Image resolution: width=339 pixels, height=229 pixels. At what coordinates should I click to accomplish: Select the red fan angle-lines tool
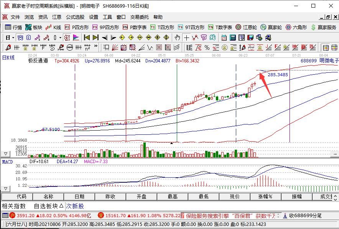click(x=115, y=47)
